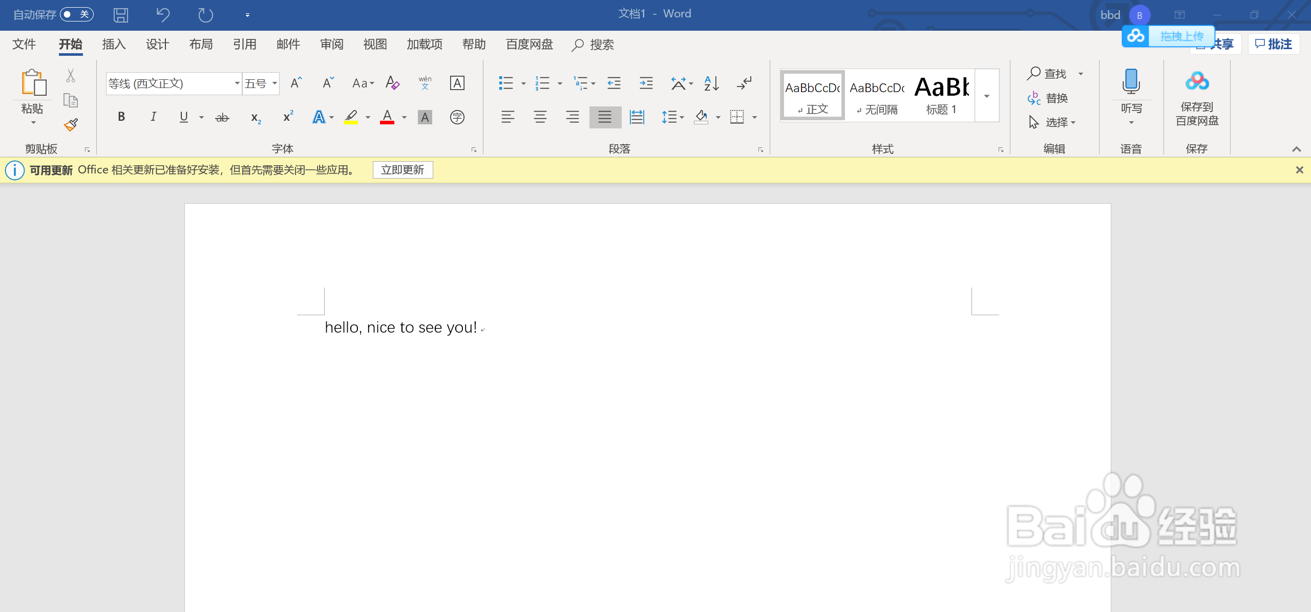
Task: Clear all formatting eraser icon
Action: coord(392,83)
